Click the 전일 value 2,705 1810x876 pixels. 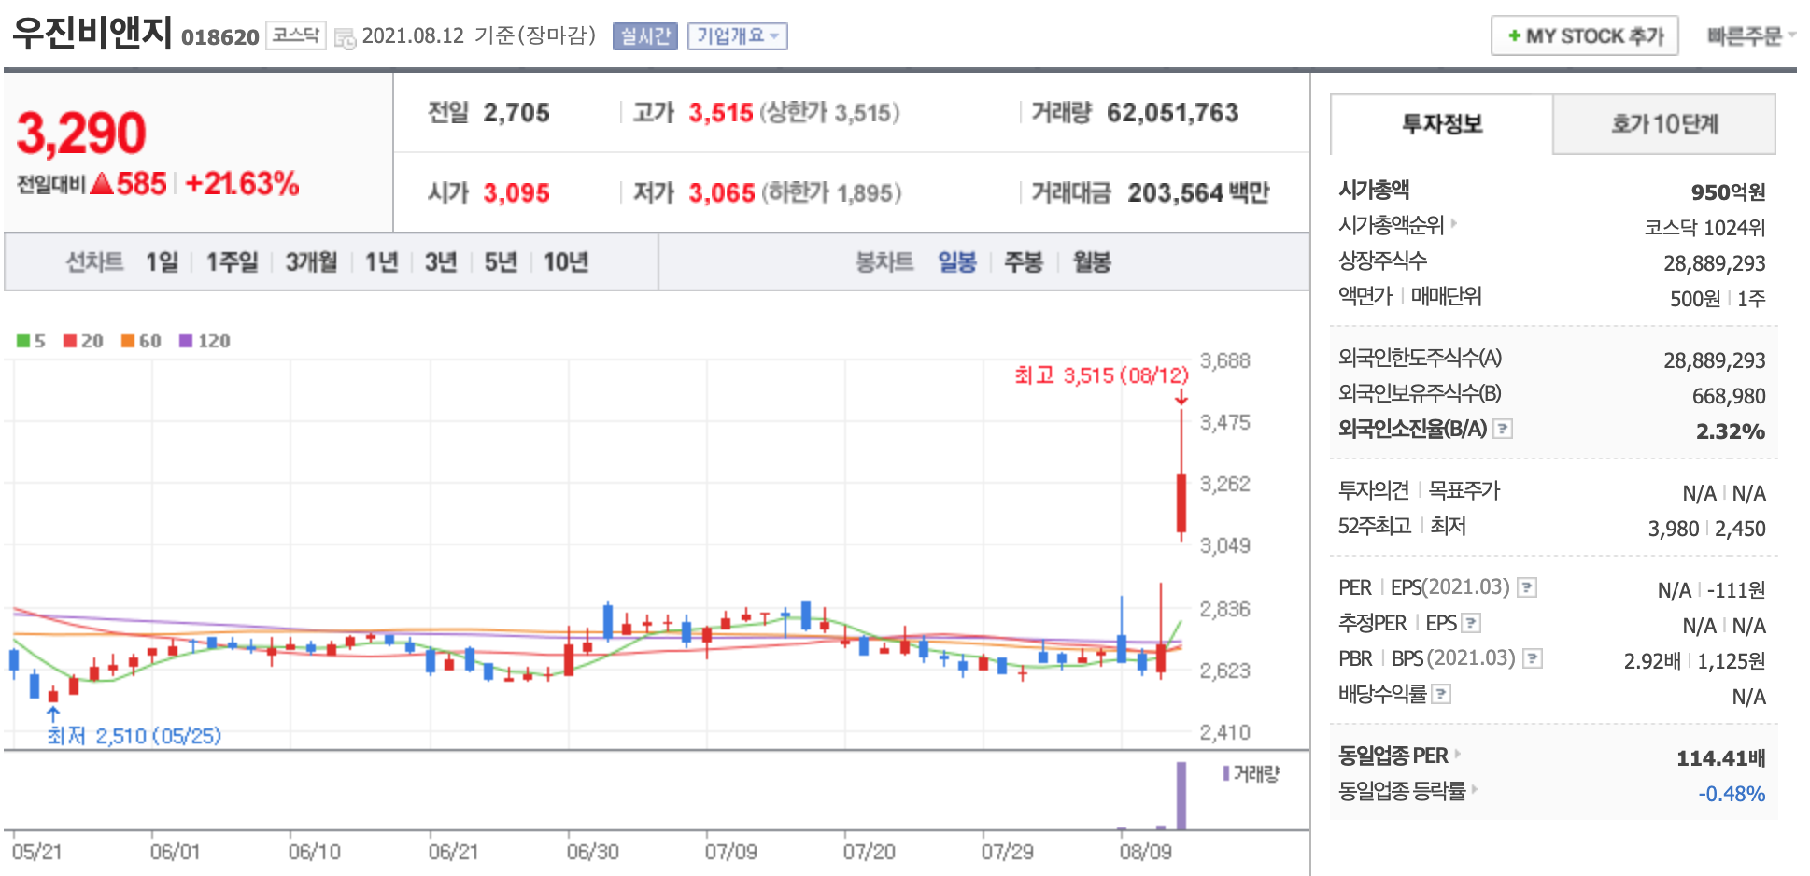(x=516, y=113)
